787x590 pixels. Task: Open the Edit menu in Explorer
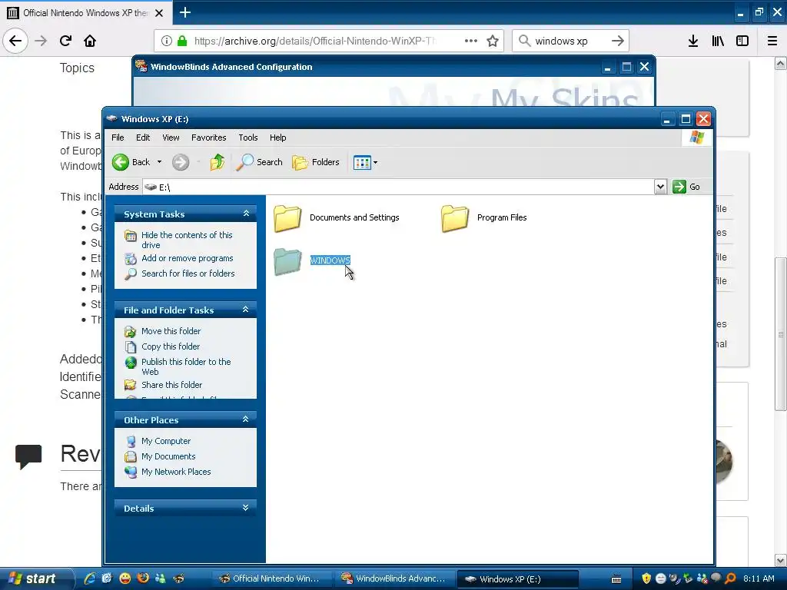pyautogui.click(x=143, y=138)
